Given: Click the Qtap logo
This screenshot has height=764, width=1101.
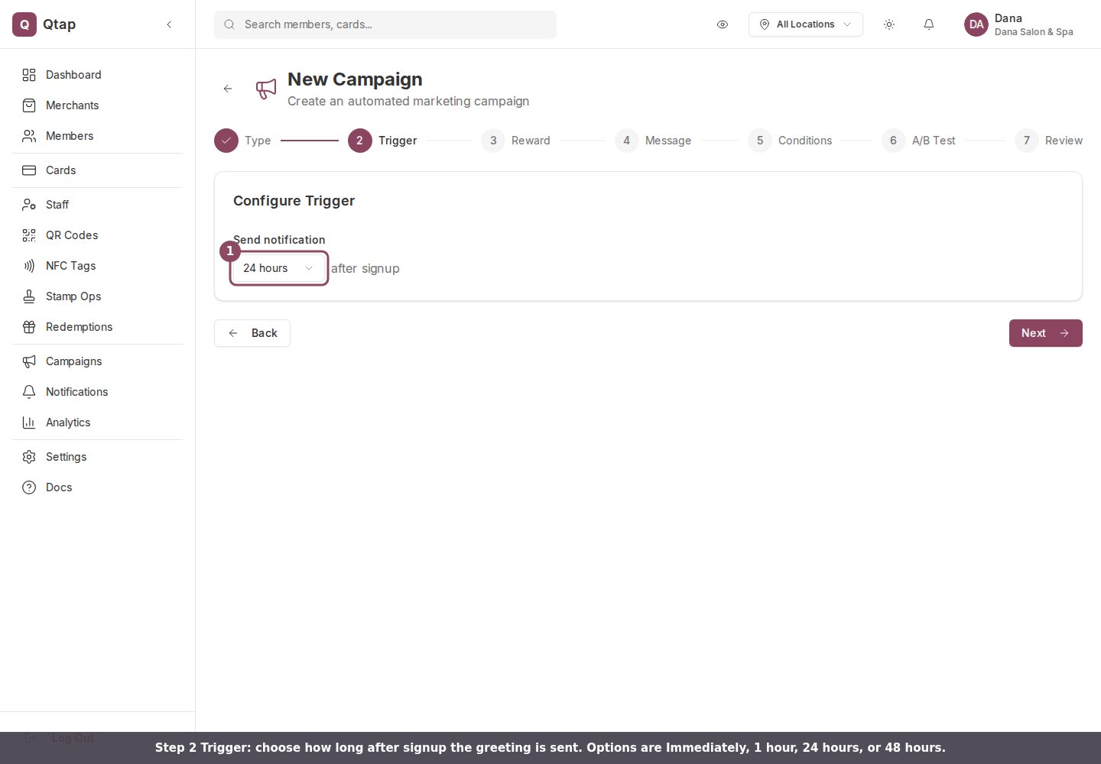Looking at the screenshot, I should pyautogui.click(x=24, y=24).
